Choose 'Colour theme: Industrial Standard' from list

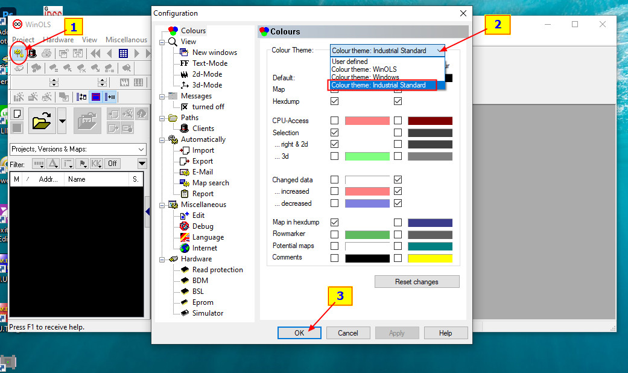[x=378, y=85]
